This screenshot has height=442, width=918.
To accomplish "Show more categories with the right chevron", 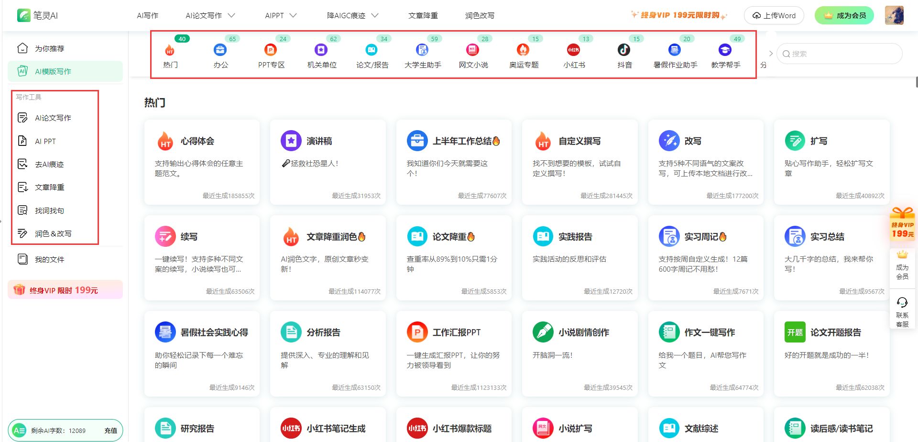I will pyautogui.click(x=771, y=54).
